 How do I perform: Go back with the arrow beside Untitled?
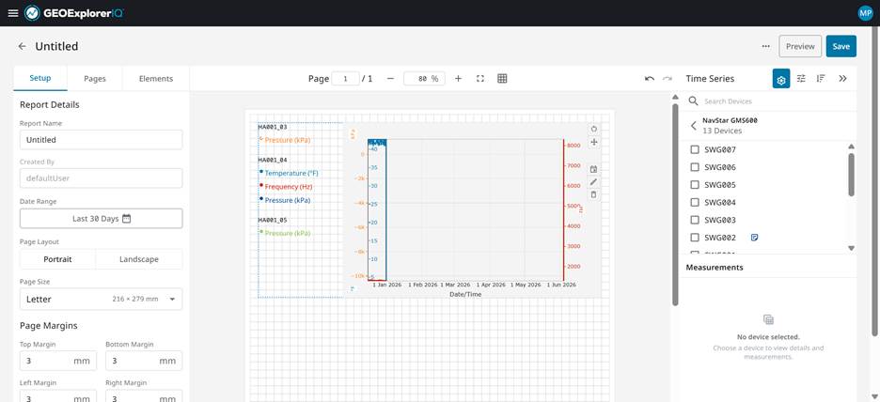point(22,47)
